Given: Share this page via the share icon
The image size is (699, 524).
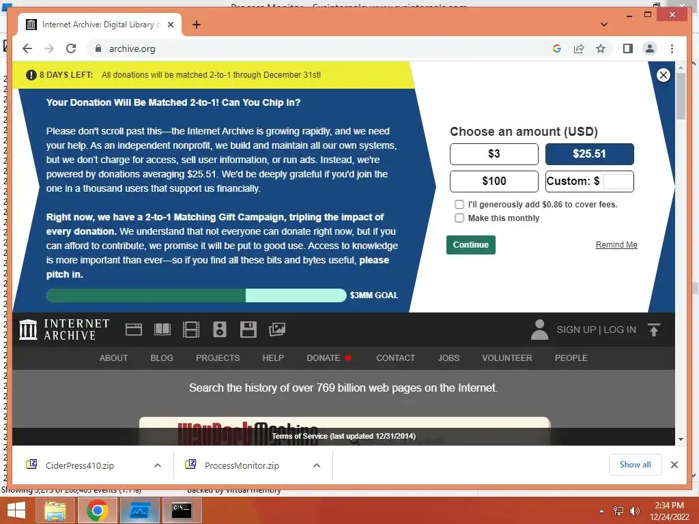Looking at the screenshot, I should [579, 48].
